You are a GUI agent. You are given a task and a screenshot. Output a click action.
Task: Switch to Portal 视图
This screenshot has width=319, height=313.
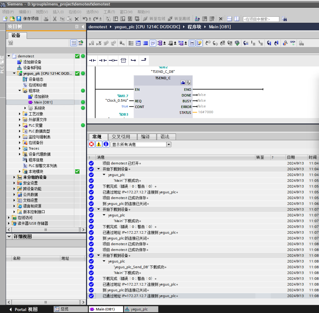(24, 309)
